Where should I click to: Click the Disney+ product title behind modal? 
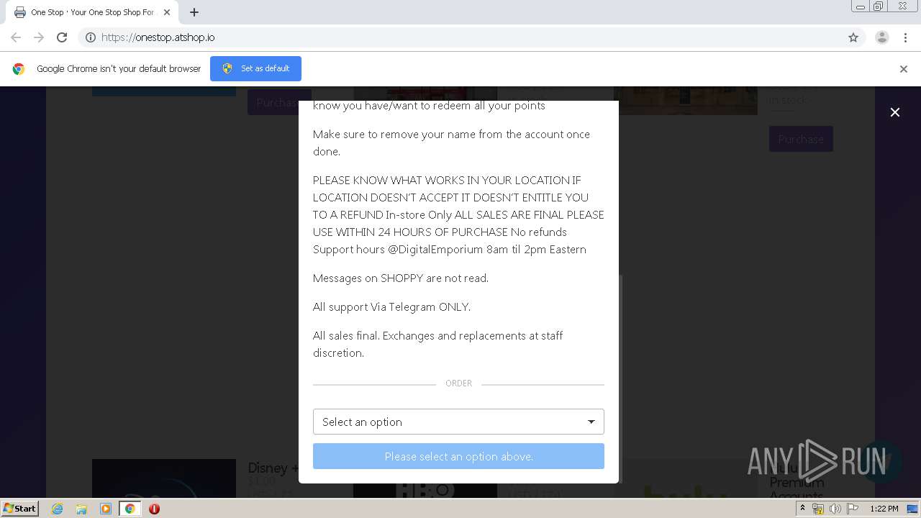(x=273, y=468)
